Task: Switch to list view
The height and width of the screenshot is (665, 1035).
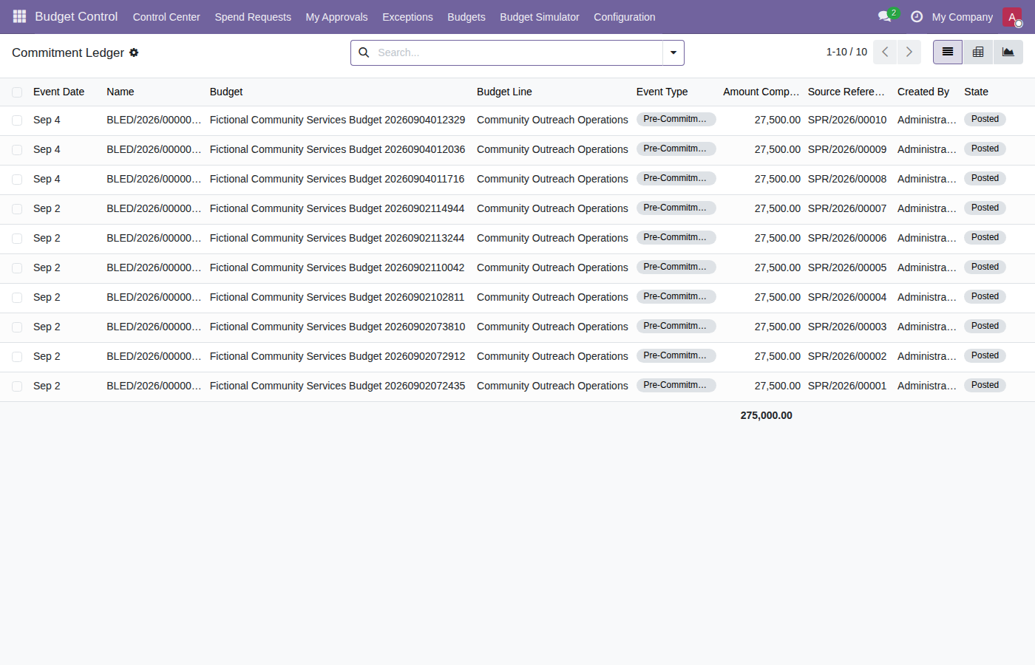Action: tap(948, 52)
